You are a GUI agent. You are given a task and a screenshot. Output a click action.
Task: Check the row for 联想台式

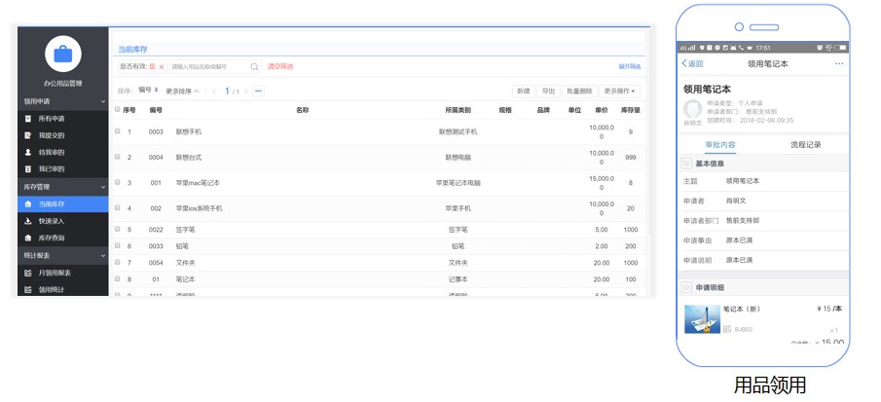pyautogui.click(x=118, y=157)
